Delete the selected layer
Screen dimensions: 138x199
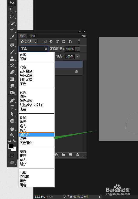(x=77, y=155)
